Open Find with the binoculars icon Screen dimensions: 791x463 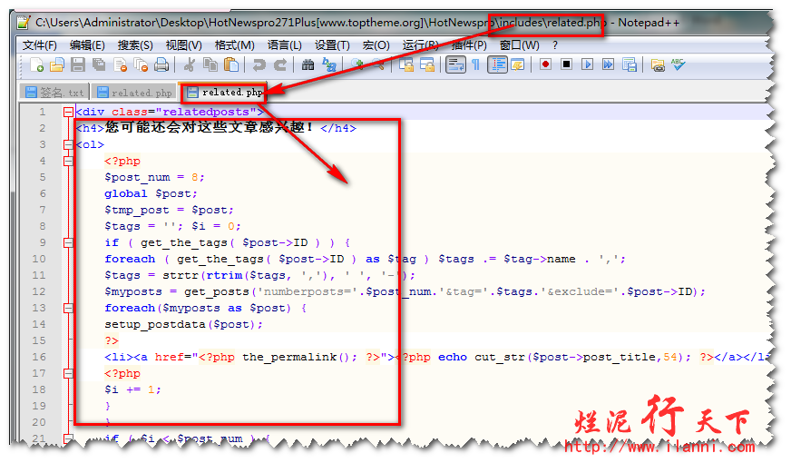coord(308,64)
